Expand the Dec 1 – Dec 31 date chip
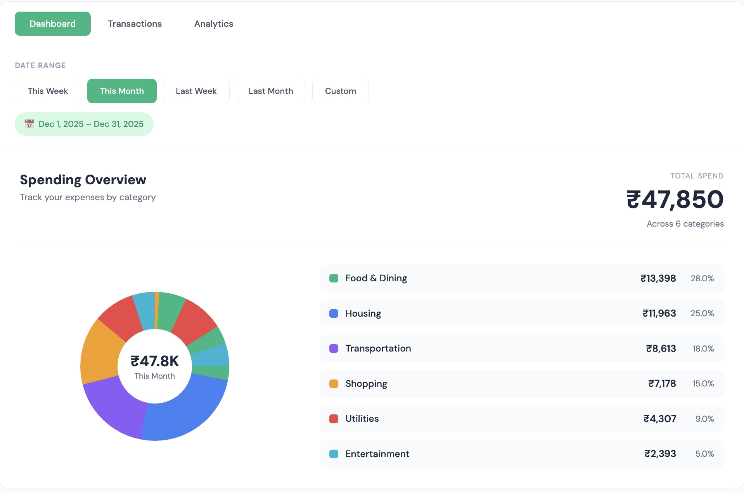 (84, 124)
